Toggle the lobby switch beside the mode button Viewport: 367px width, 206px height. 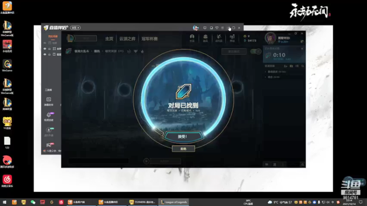click(256, 51)
